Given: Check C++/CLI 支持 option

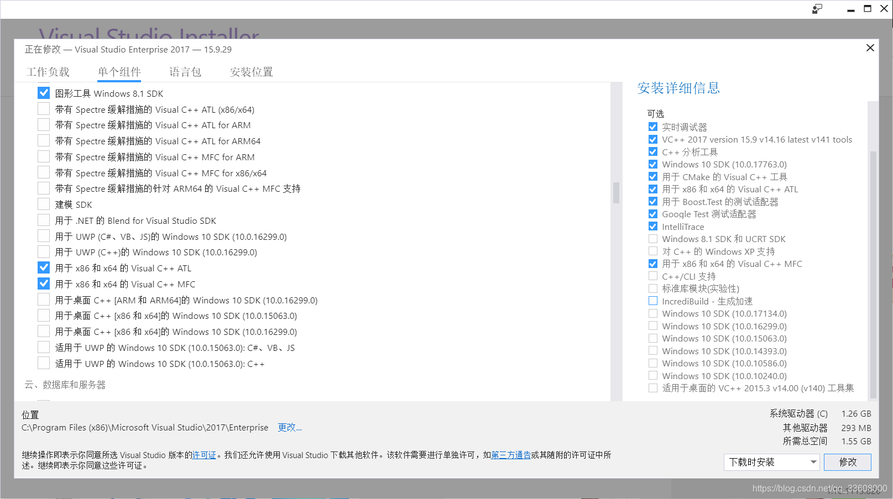Looking at the screenshot, I should click(x=653, y=276).
